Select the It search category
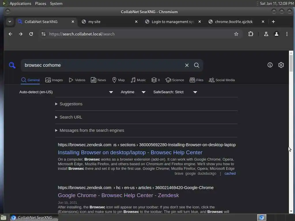The image size is (295, 221). pos(156,80)
